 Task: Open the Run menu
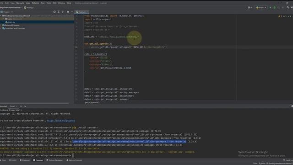(x=43, y=3)
